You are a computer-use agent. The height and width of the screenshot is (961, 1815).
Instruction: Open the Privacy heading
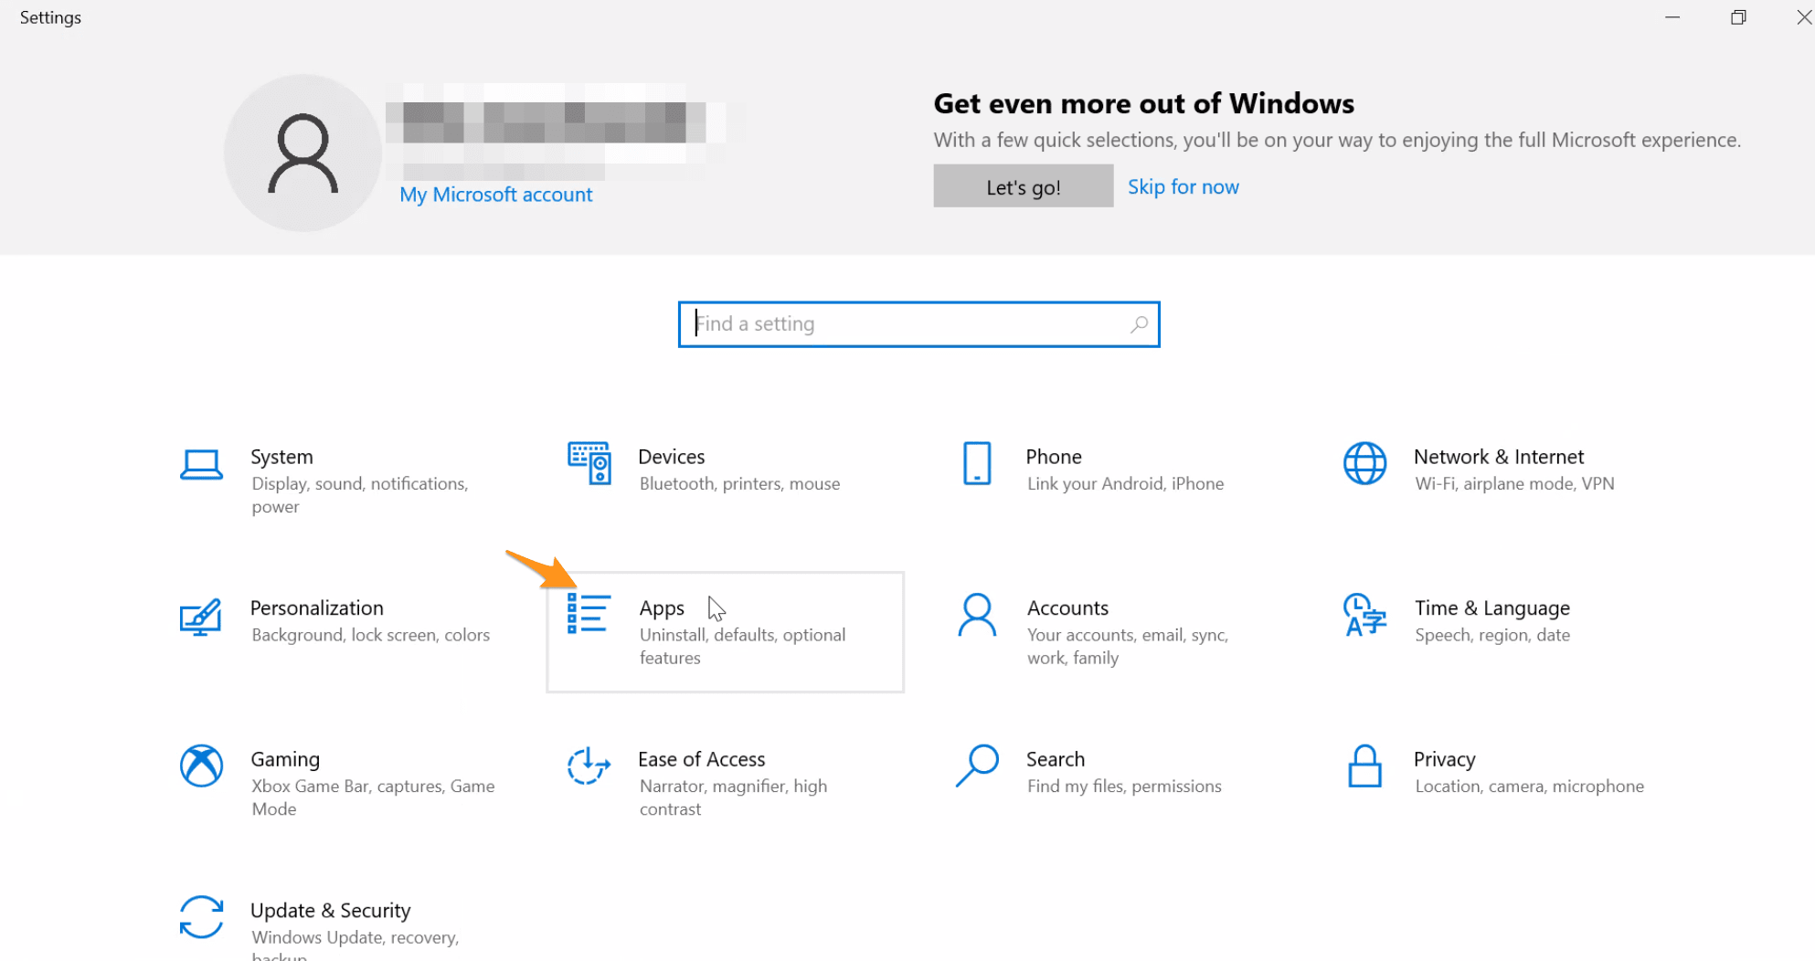1444,759
